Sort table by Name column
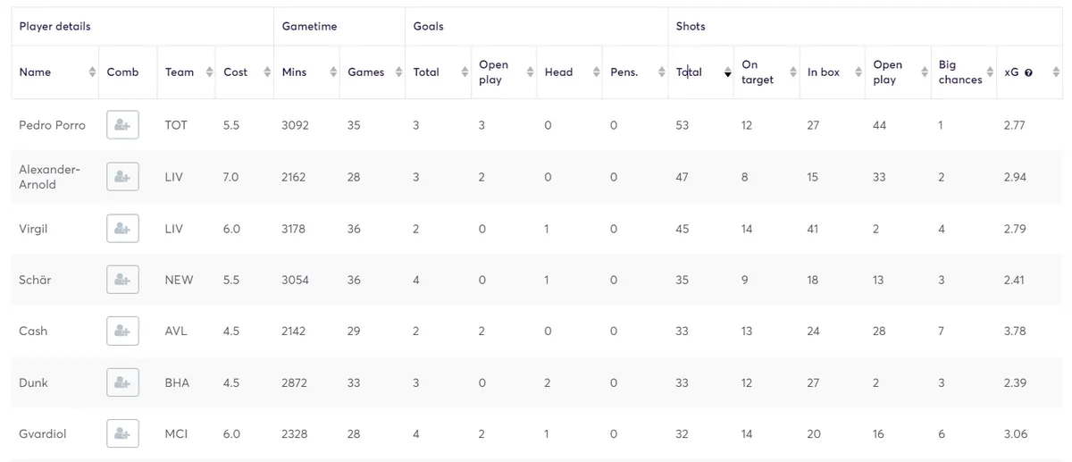Screen dimensions: 1072x462 (x=54, y=72)
